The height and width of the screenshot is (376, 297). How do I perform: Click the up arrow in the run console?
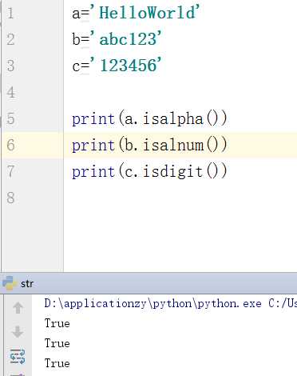coord(18,308)
